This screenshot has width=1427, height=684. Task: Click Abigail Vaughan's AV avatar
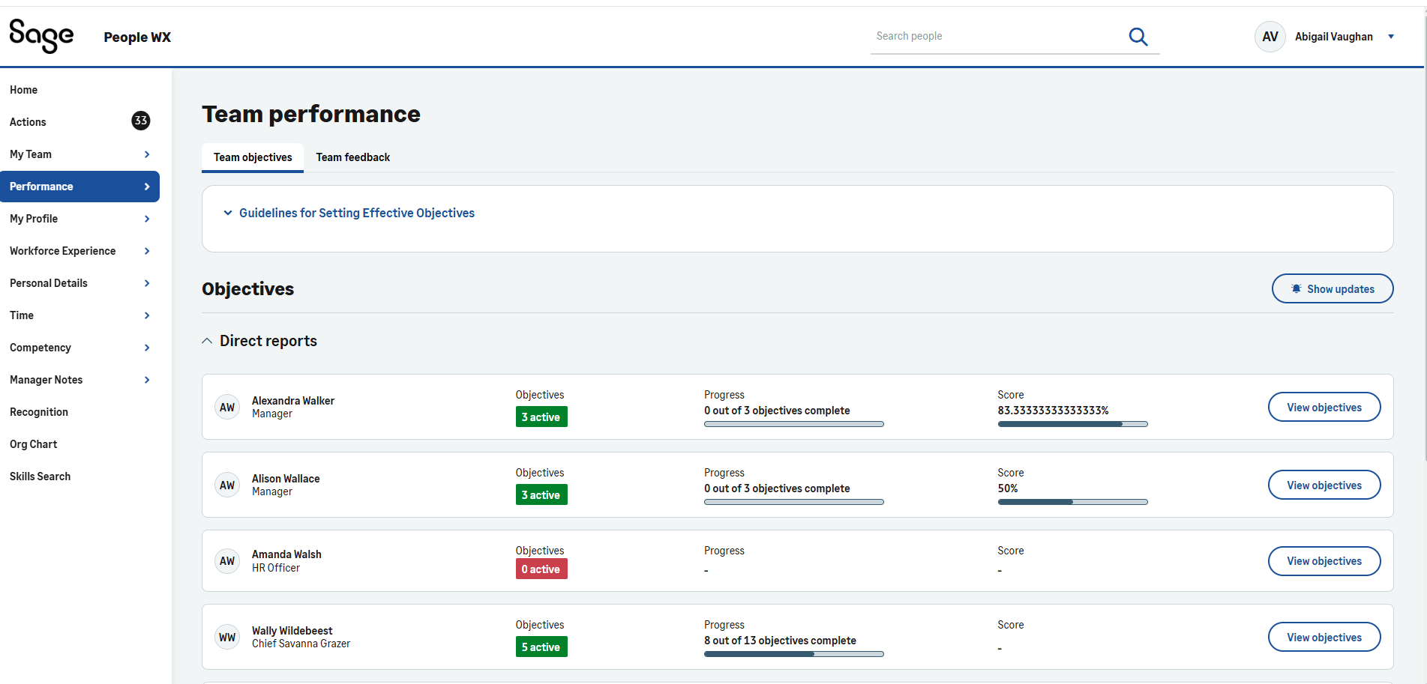(1270, 37)
